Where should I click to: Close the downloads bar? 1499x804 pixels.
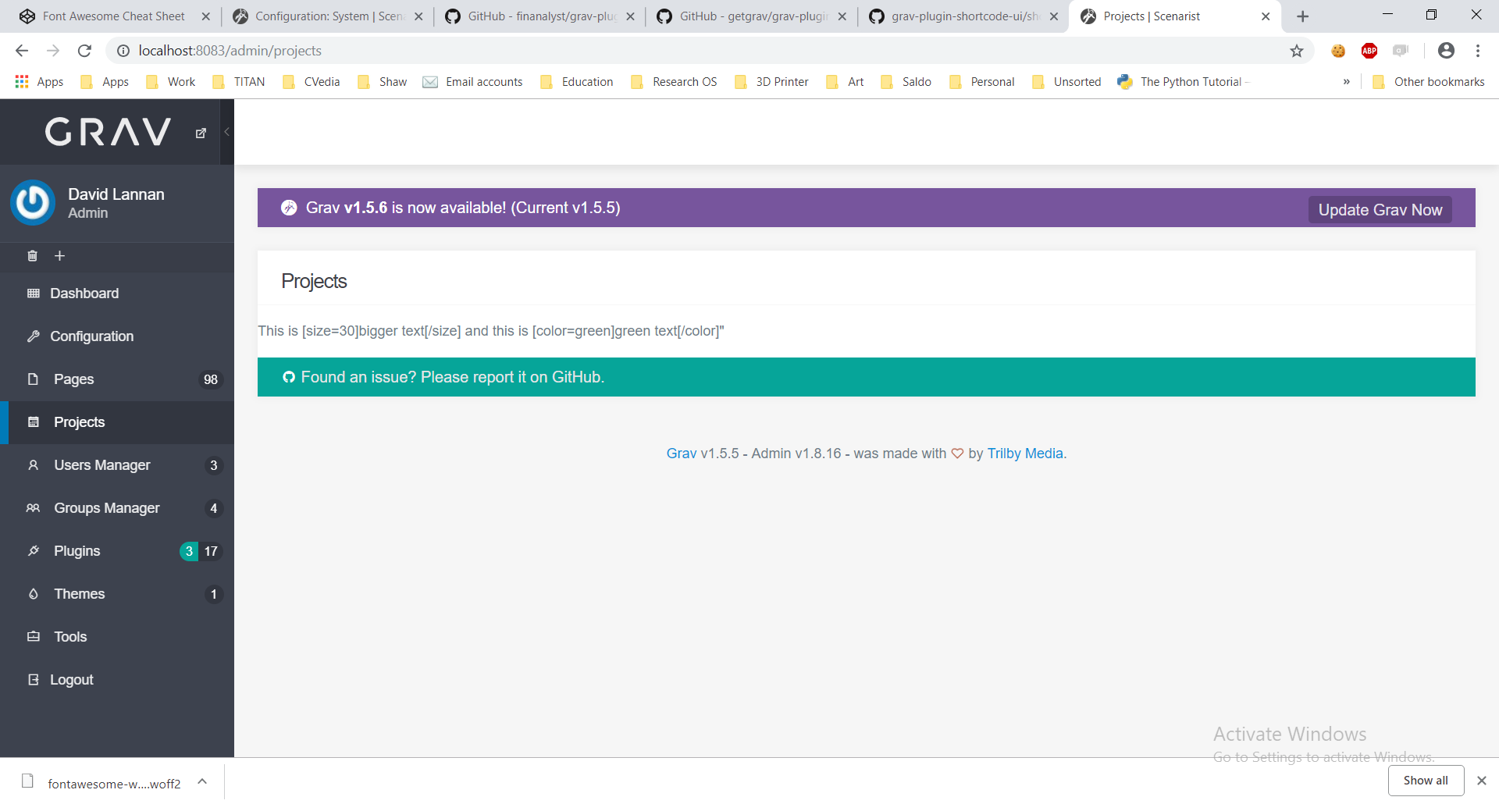(1481, 781)
